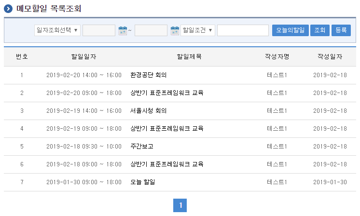
Task: Open 상반기 표준프레임워크 교육 in row 4
Action: click(x=167, y=129)
